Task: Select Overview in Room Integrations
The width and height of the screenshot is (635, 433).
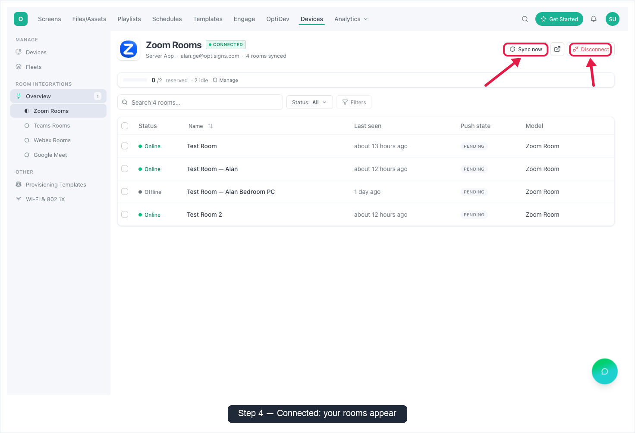Action: coord(58,96)
